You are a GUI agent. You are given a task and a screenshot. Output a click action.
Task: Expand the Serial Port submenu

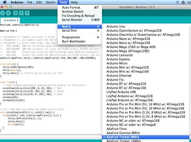coord(80,31)
